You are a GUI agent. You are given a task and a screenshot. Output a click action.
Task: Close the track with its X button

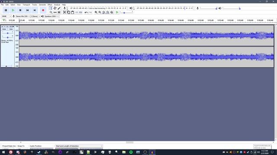pos(2,27)
